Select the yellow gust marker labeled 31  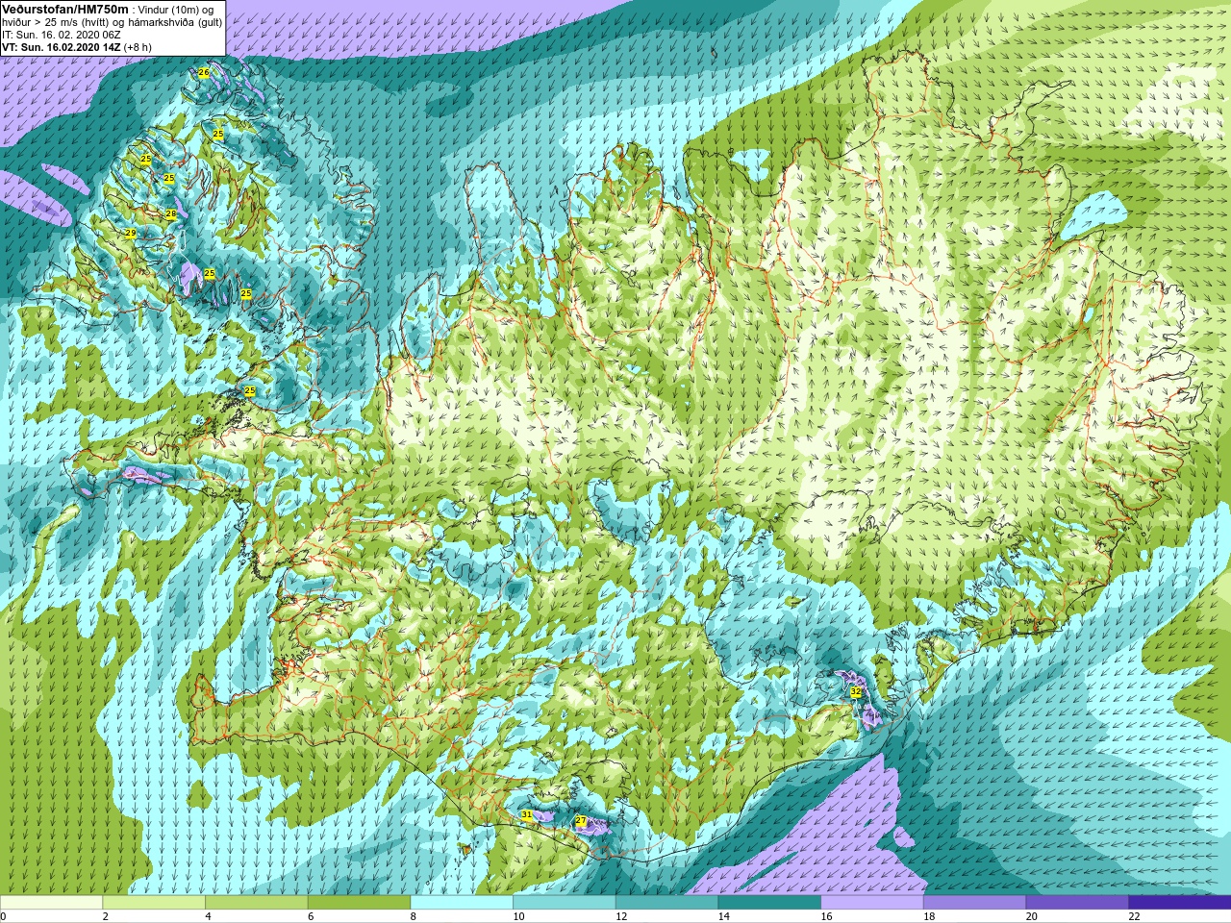pyautogui.click(x=526, y=814)
